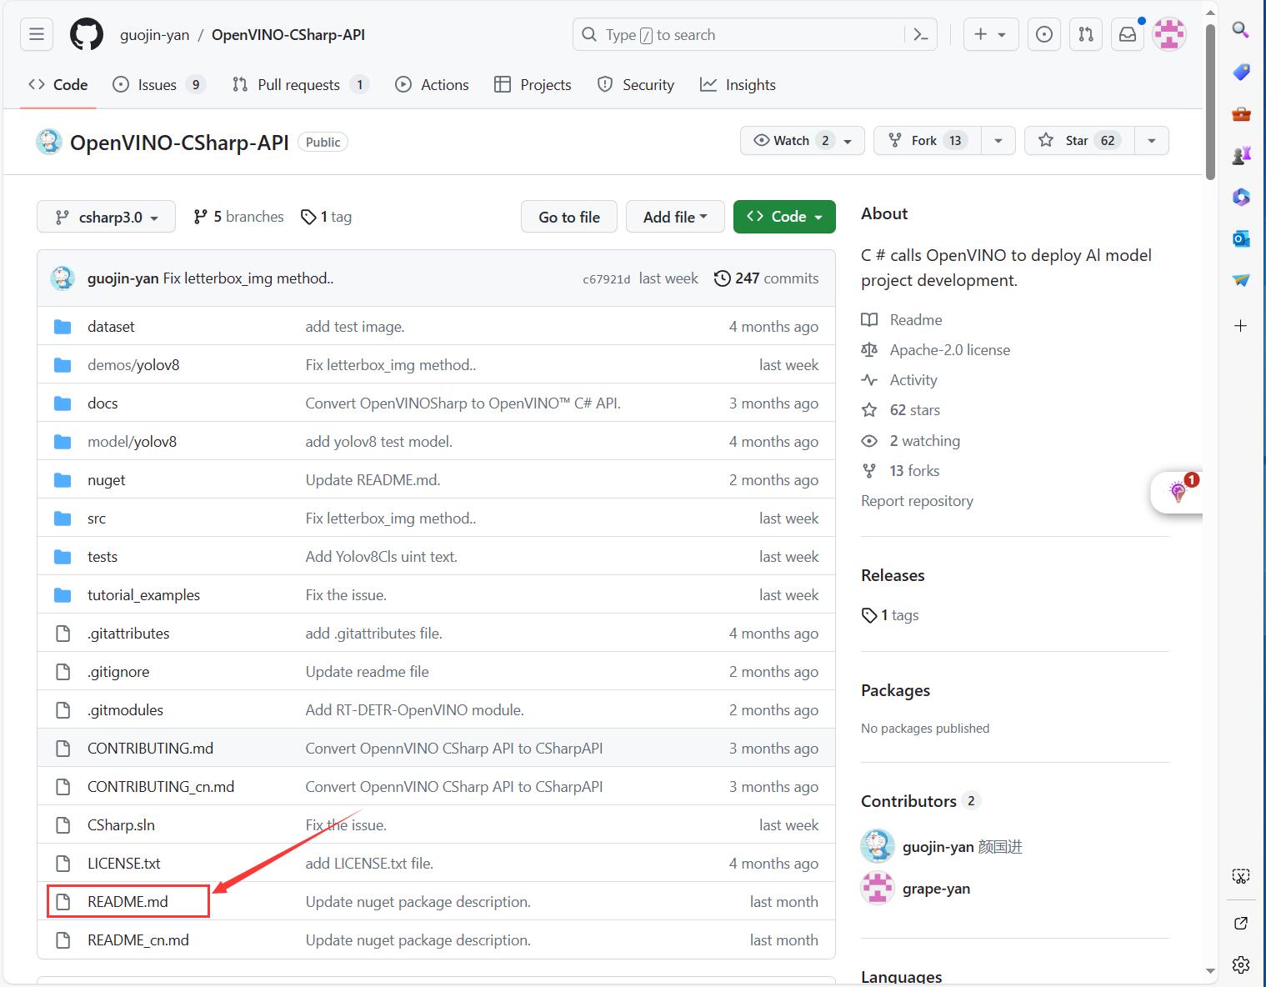Go to GitHub homepage via Octocat logo
Image resolution: width=1266 pixels, height=987 pixels.
[x=87, y=35]
